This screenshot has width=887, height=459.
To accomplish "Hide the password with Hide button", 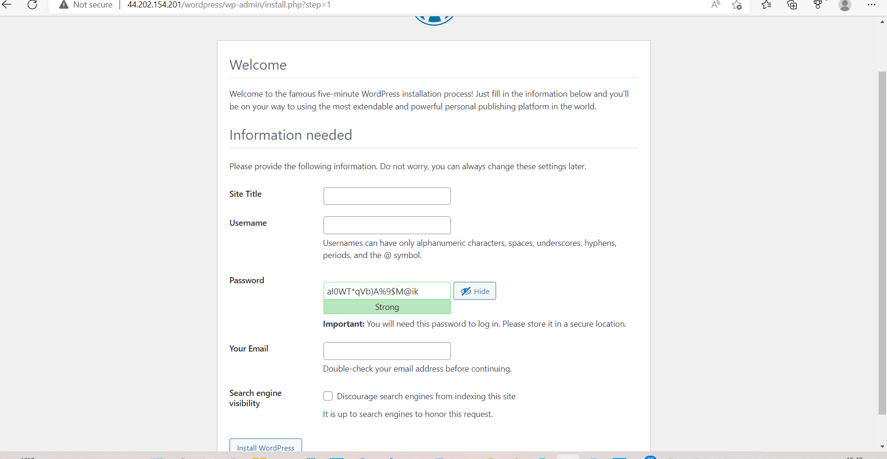I will click(x=475, y=291).
